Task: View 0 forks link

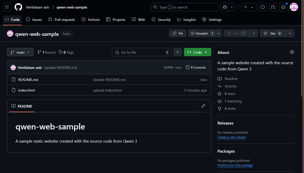Action: coord(227,109)
